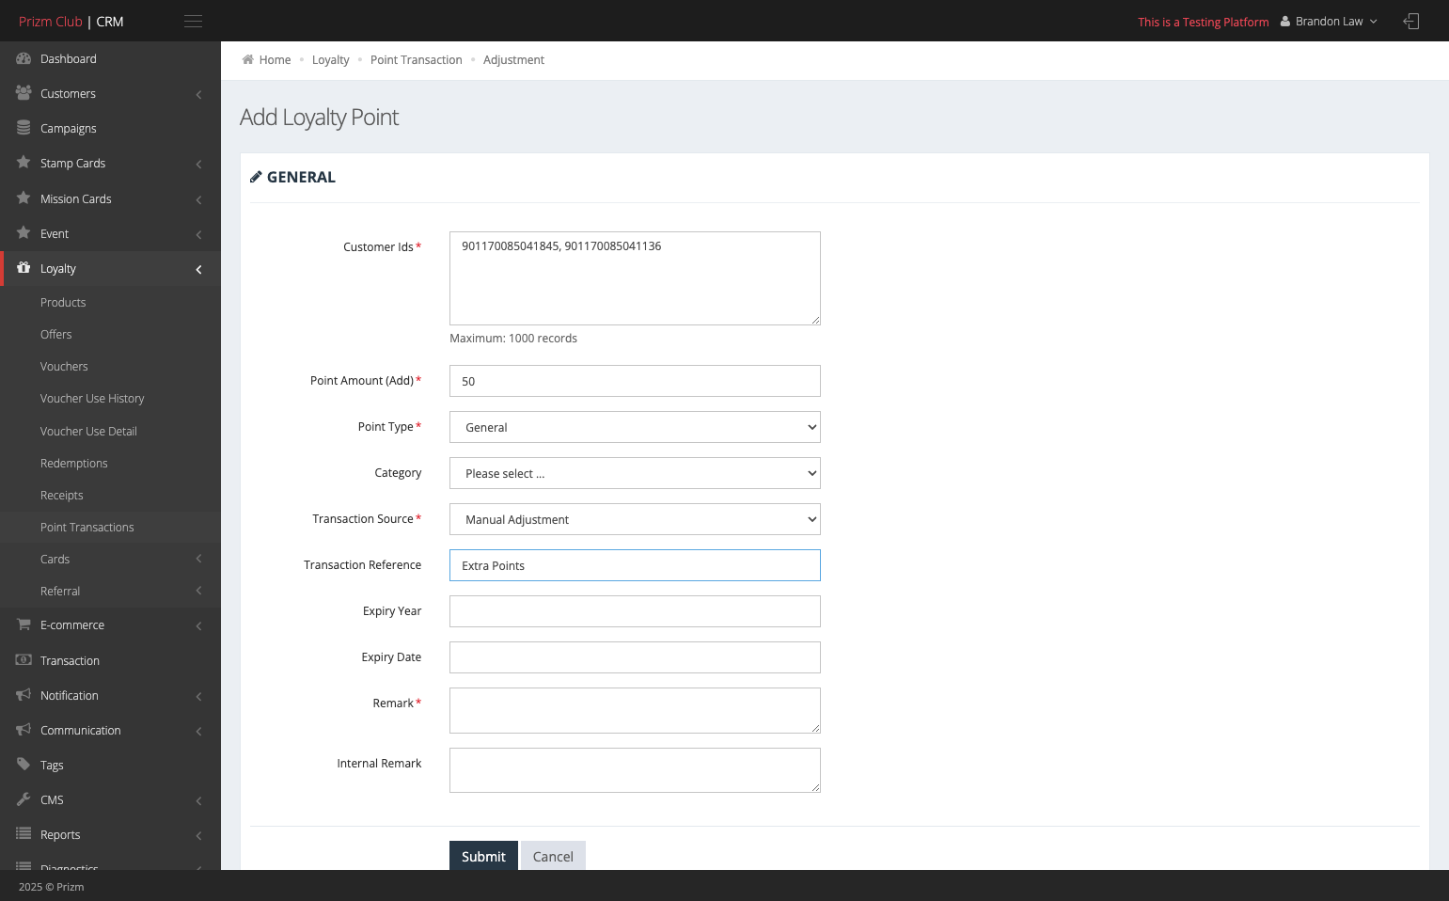
Task: Focus the Customer Ids text area
Action: click(635, 278)
